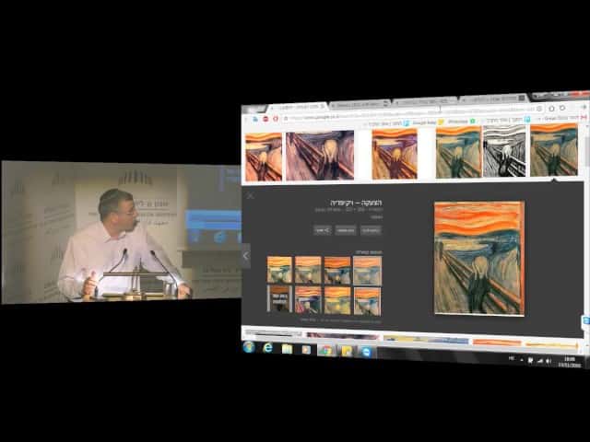The image size is (590, 442).
Task: Open File Explorer folder in taskbar
Action: click(x=288, y=350)
